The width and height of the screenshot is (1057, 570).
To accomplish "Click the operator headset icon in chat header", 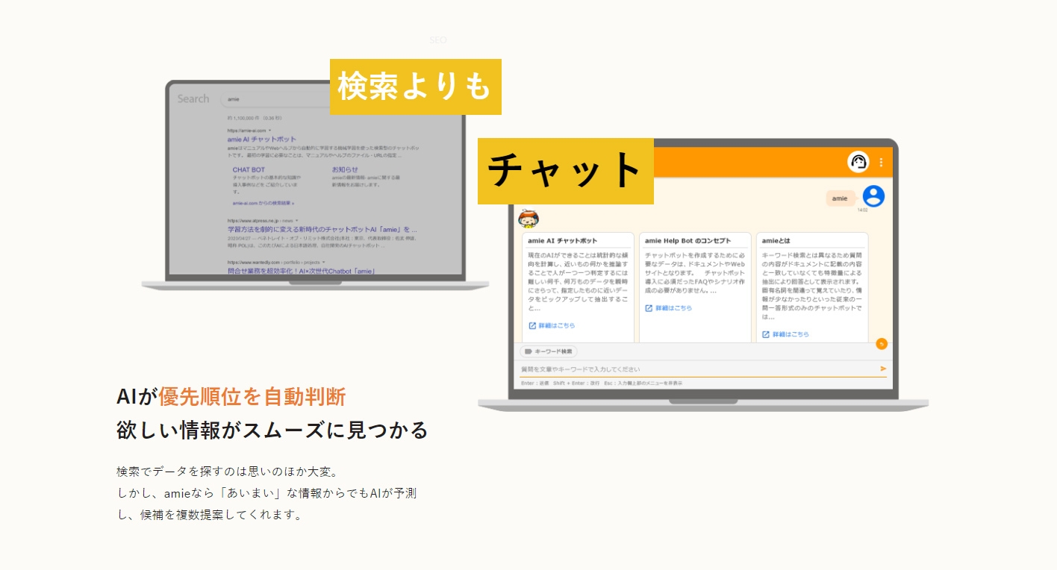I will tap(858, 162).
